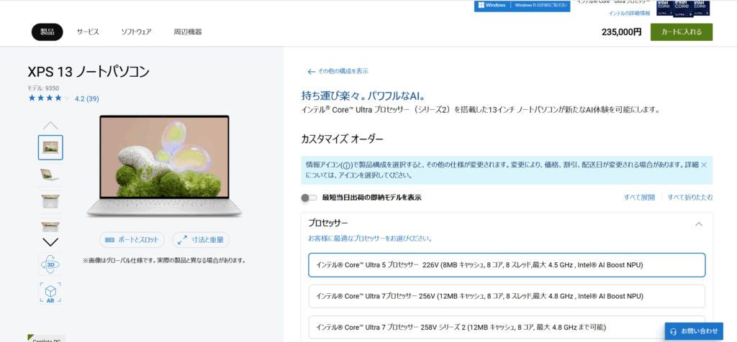Select the first front-view laptop thumbnail
Image resolution: width=737 pixels, height=342 pixels.
(x=50, y=147)
